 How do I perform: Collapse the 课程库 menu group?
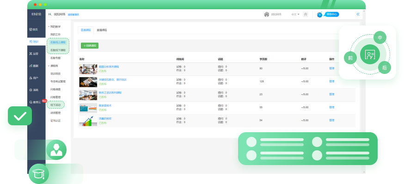click(x=54, y=66)
